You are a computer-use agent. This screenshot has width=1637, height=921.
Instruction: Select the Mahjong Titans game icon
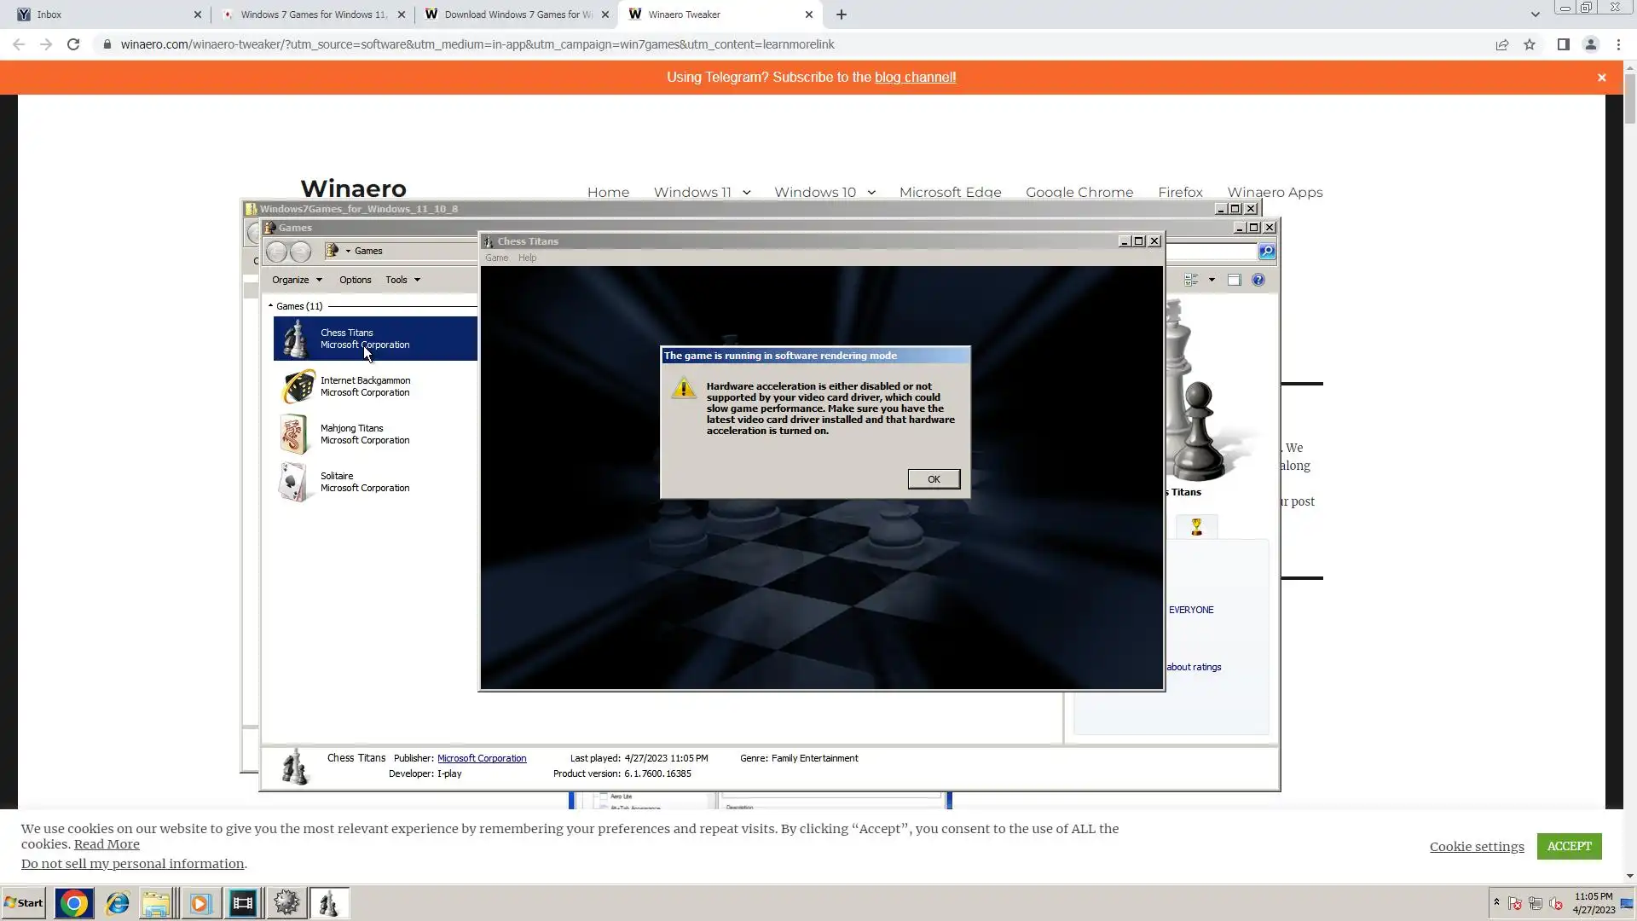[x=293, y=434]
